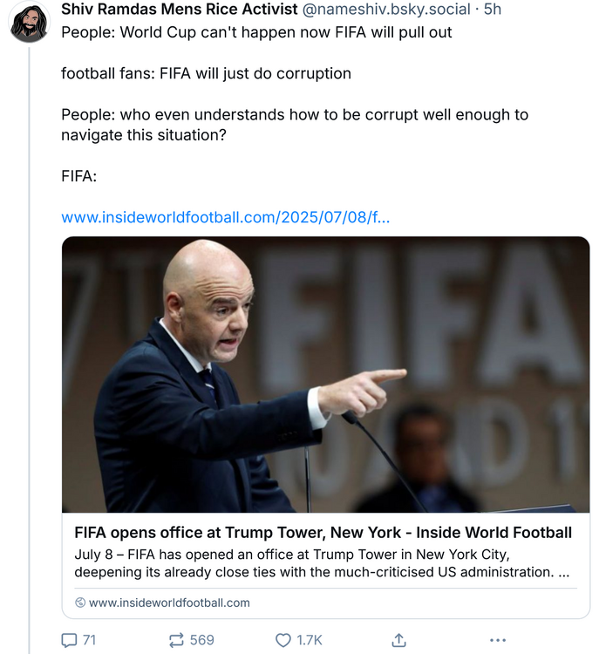Like the post with the heart
The image size is (599, 654).
click(282, 640)
